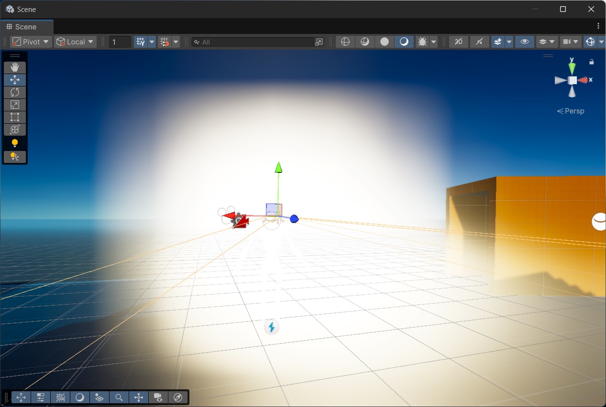Image resolution: width=606 pixels, height=407 pixels.
Task: Select the Scale tool
Action: point(14,105)
